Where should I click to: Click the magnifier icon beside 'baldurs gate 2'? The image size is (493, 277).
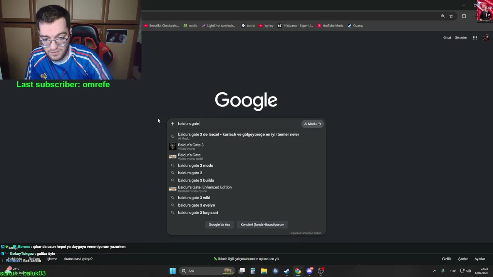pyautogui.click(x=173, y=173)
